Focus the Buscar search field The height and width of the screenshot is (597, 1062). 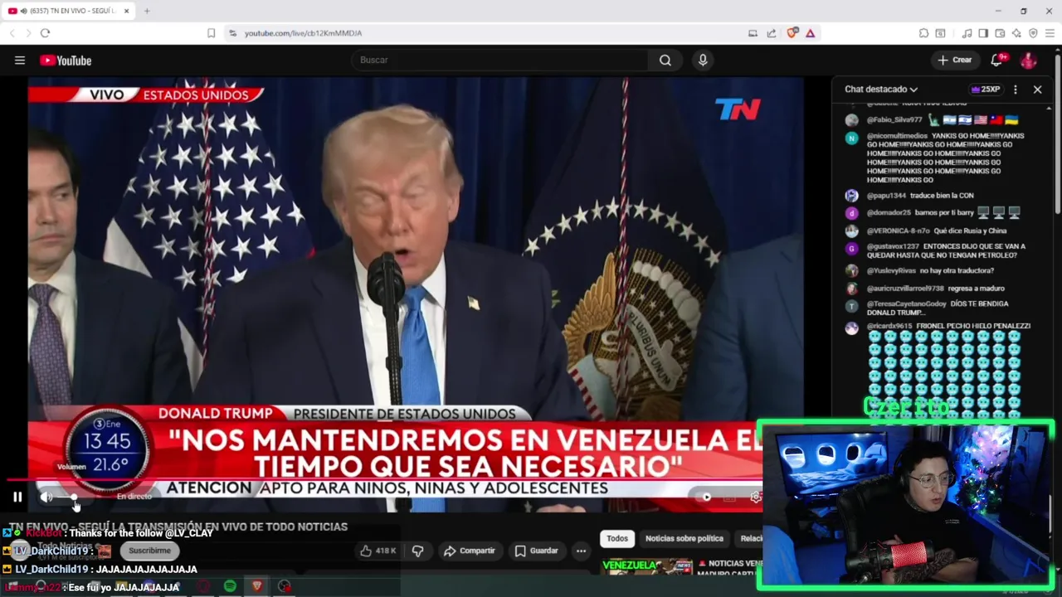click(500, 60)
